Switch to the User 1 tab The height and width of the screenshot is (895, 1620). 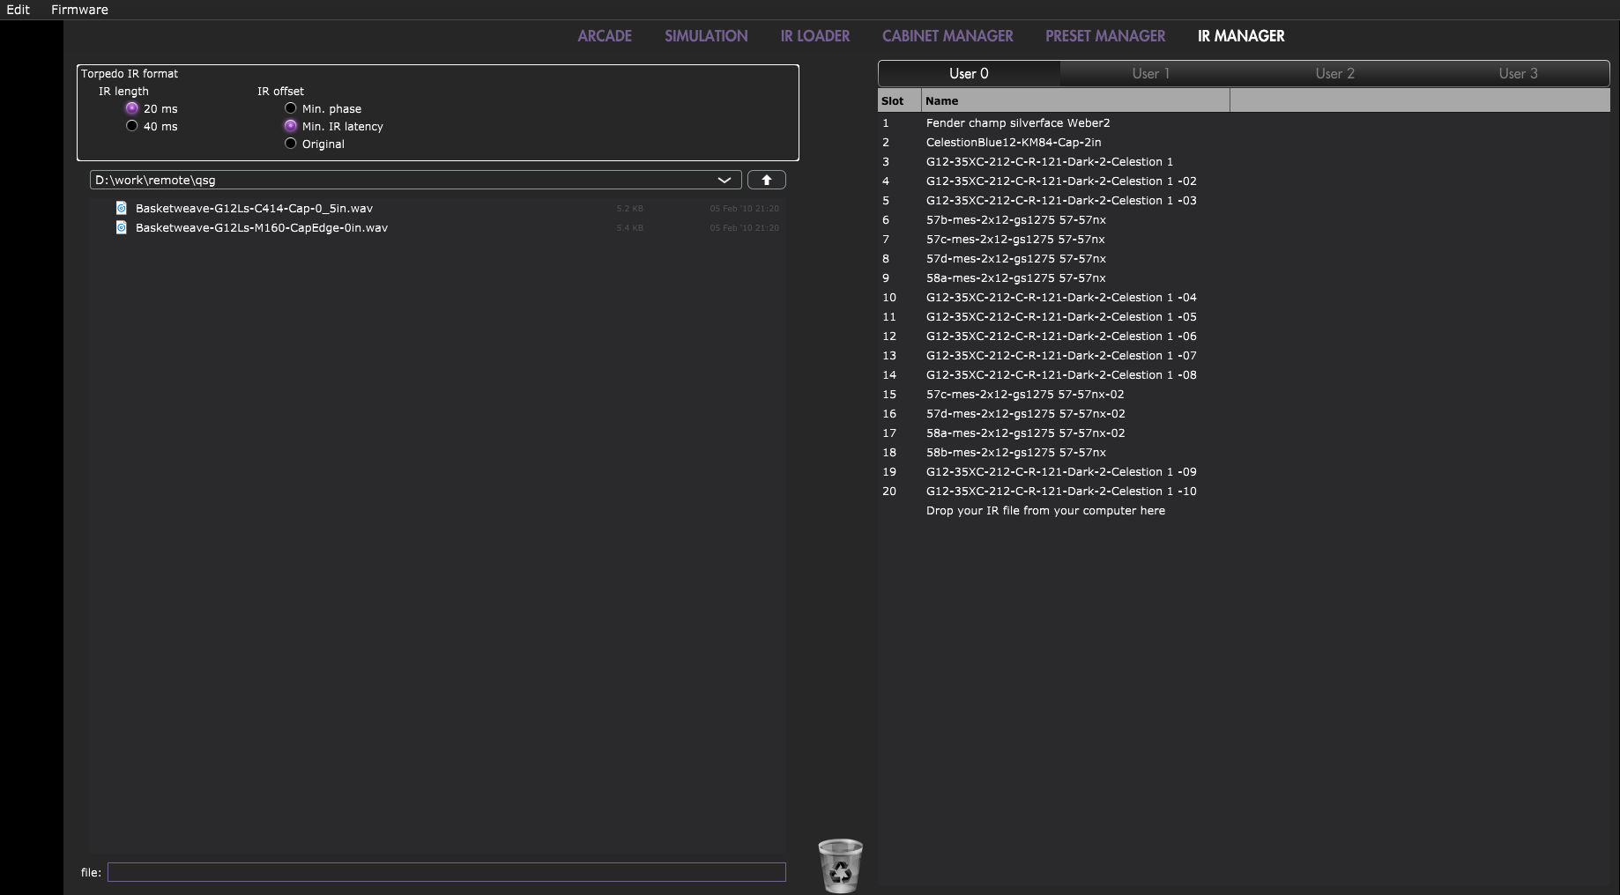tap(1150, 73)
